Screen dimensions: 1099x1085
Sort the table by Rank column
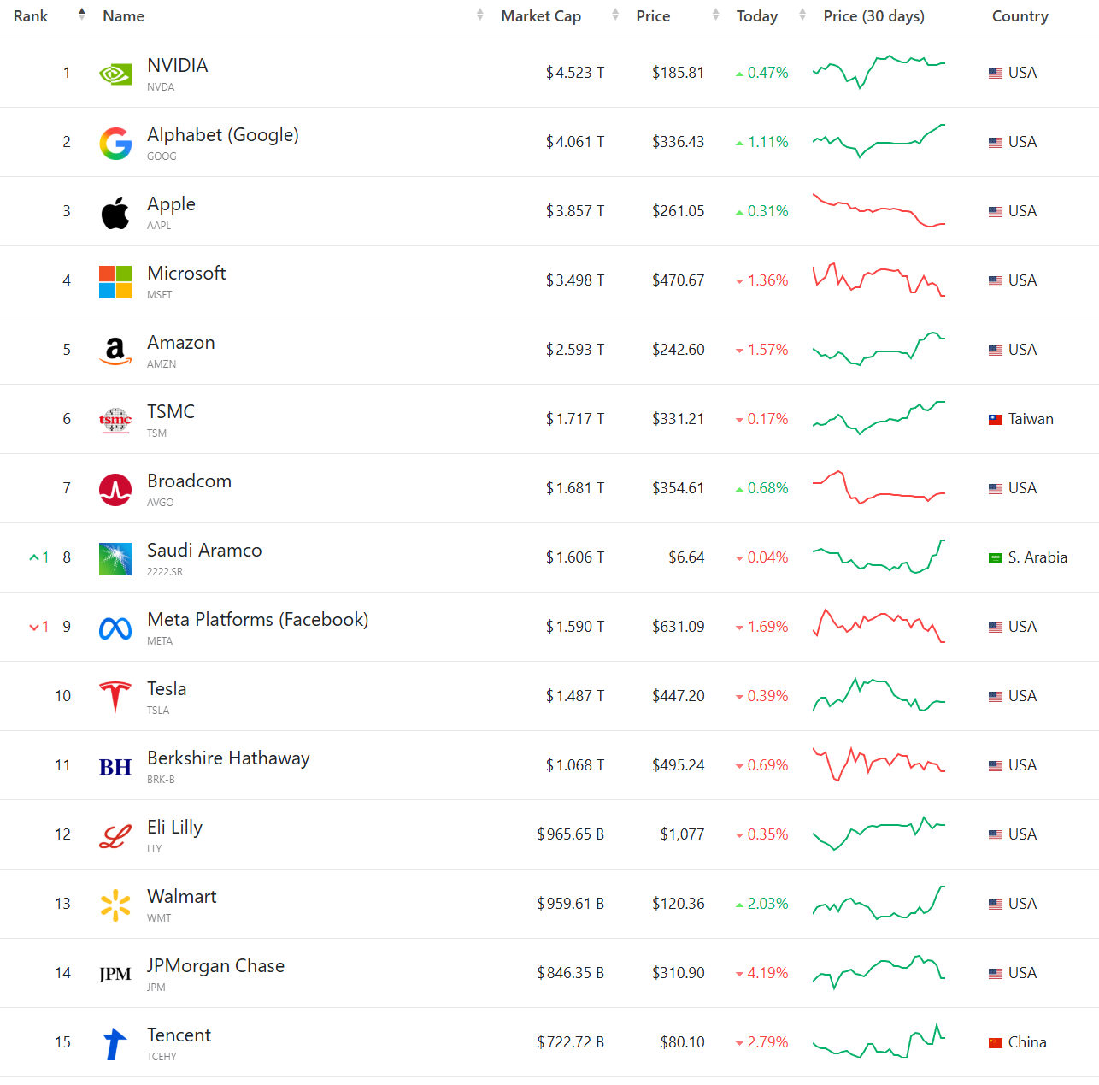pos(32,16)
